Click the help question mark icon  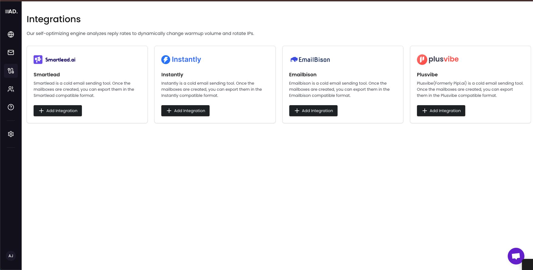pos(11,107)
